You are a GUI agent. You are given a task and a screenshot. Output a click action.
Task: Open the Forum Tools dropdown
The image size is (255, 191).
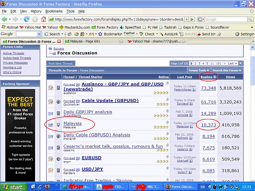(199, 70)
